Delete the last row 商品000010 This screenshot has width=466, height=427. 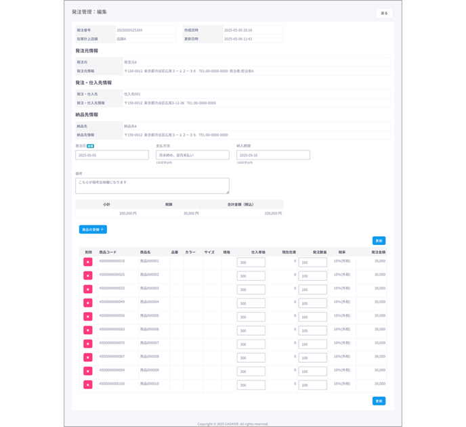click(x=88, y=384)
